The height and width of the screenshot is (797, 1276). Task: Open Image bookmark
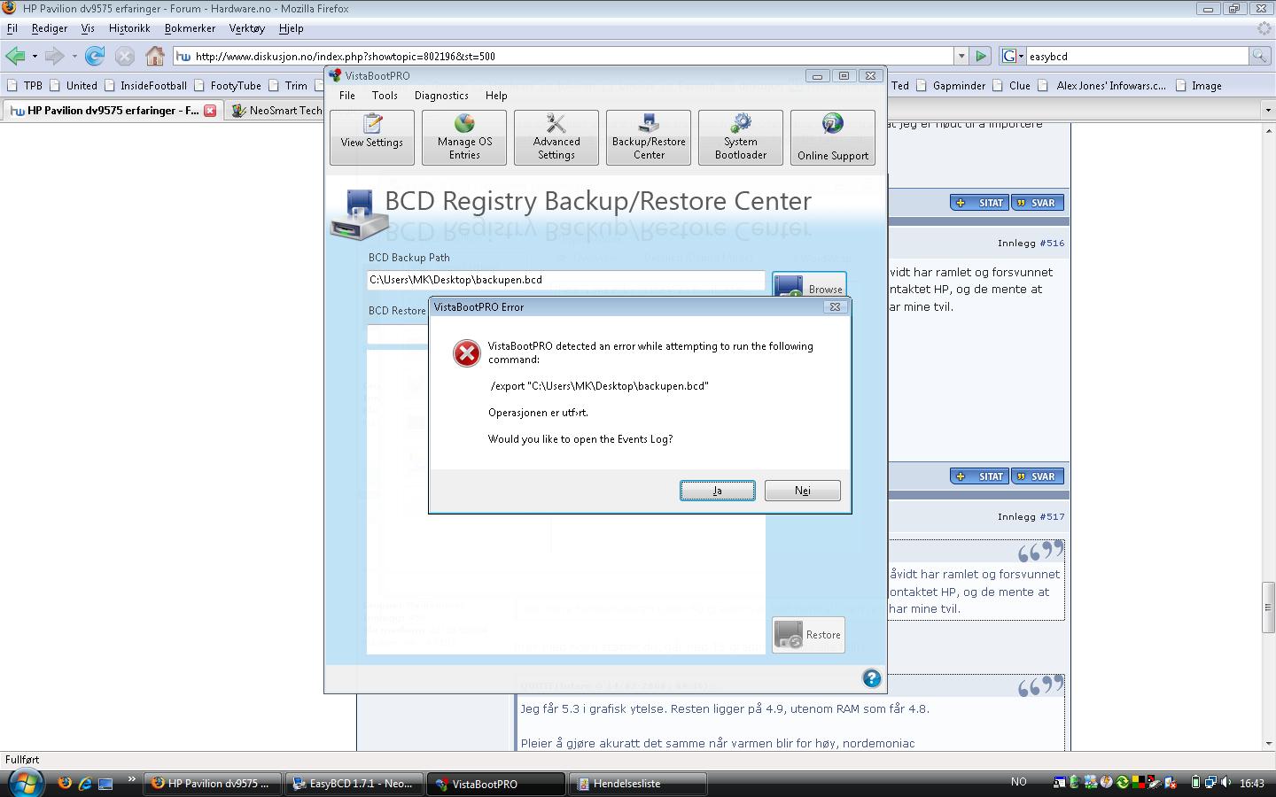point(1198,86)
